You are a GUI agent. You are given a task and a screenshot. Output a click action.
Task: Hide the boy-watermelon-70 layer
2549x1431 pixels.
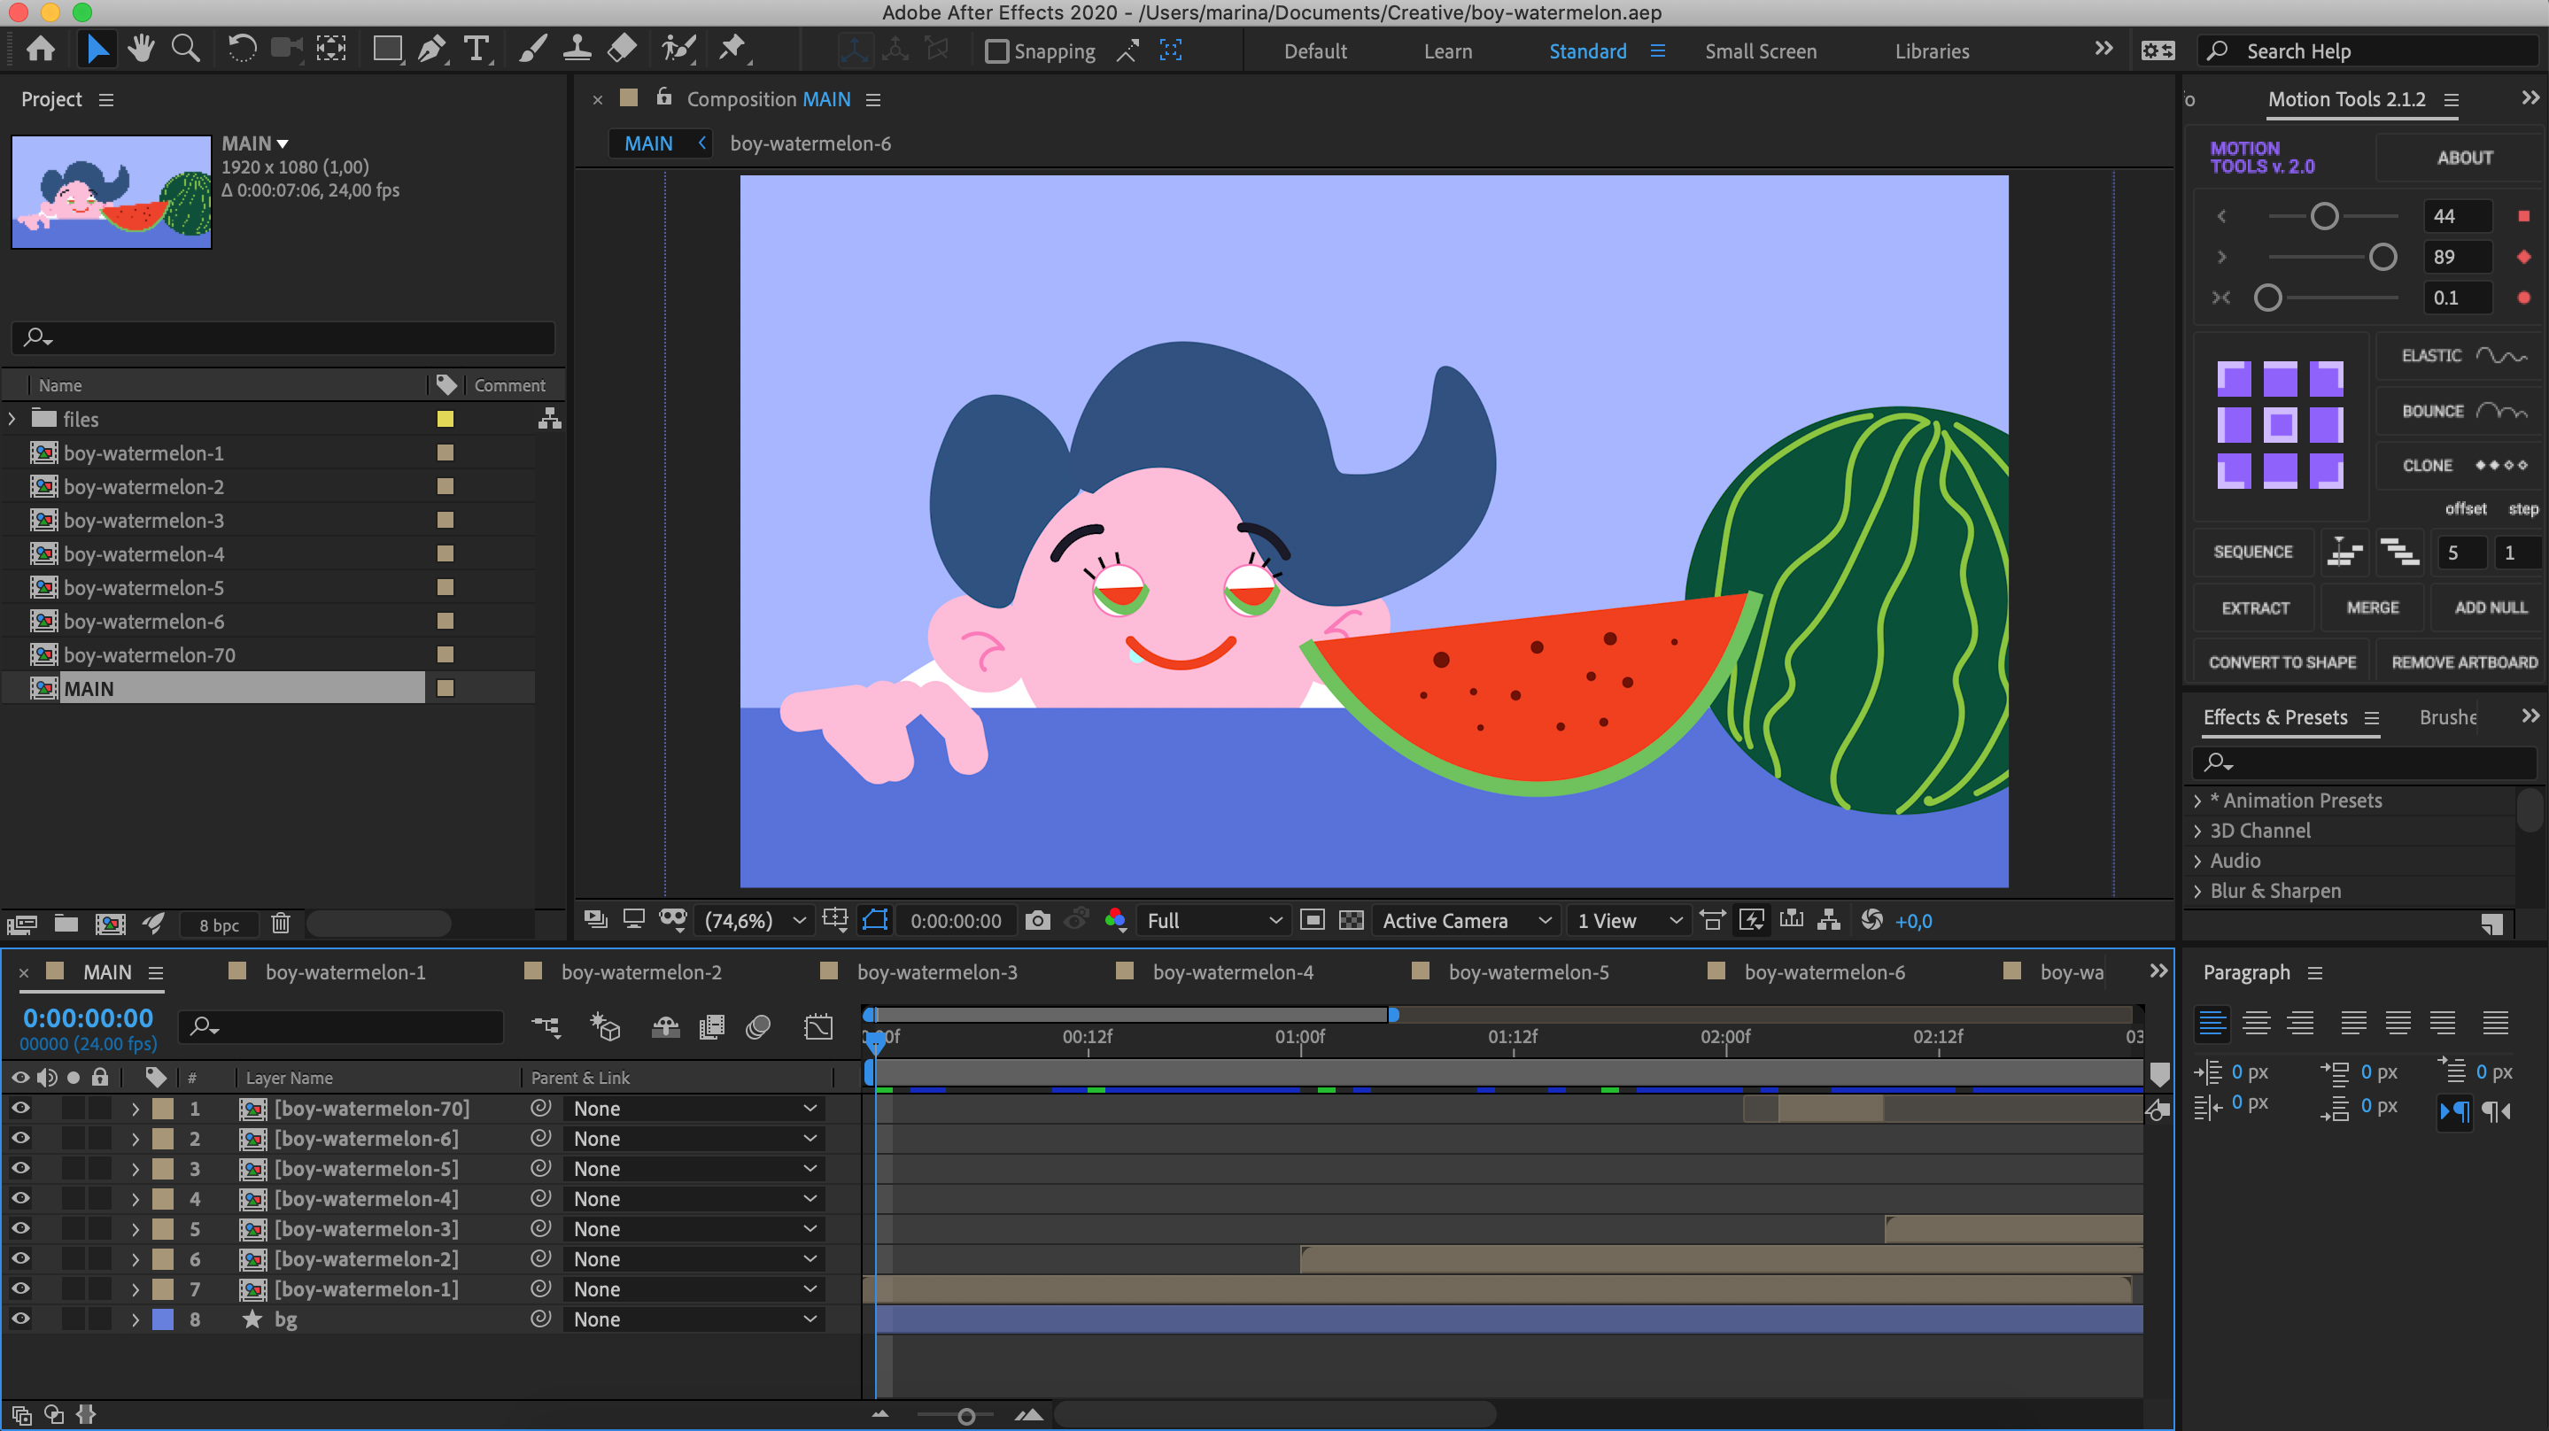[19, 1109]
